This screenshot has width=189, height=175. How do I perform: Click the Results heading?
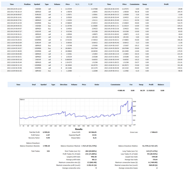[79, 129]
